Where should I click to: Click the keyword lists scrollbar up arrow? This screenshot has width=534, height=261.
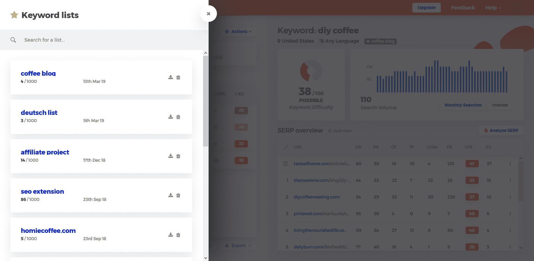[205, 53]
